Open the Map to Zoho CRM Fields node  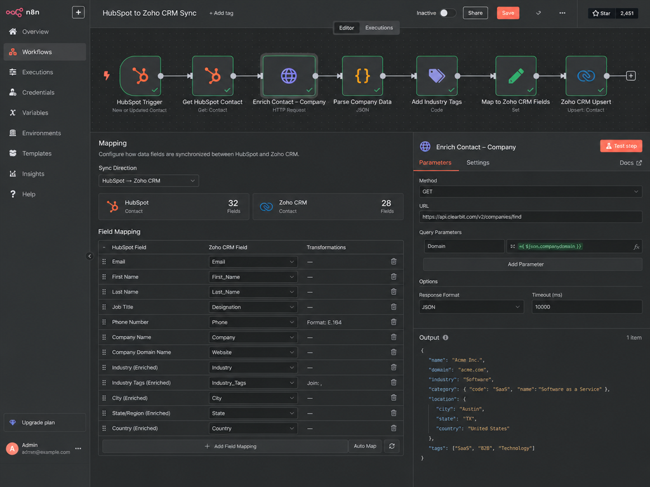[x=515, y=76]
